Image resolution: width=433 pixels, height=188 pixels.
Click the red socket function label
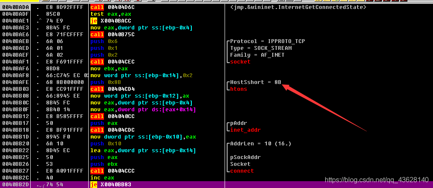(x=240, y=61)
